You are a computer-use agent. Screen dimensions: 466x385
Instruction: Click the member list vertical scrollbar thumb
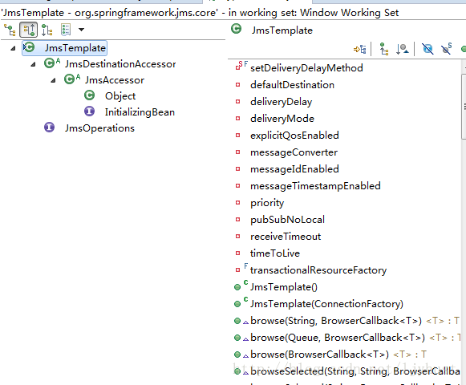click(464, 106)
